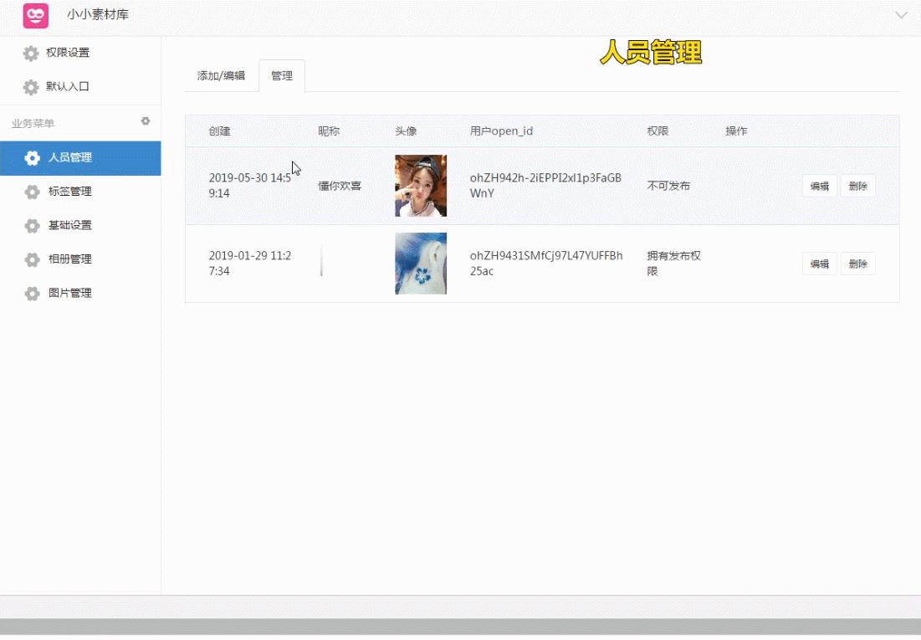Switch to the 添加/编辑 tab
921x640 pixels.
point(223,75)
